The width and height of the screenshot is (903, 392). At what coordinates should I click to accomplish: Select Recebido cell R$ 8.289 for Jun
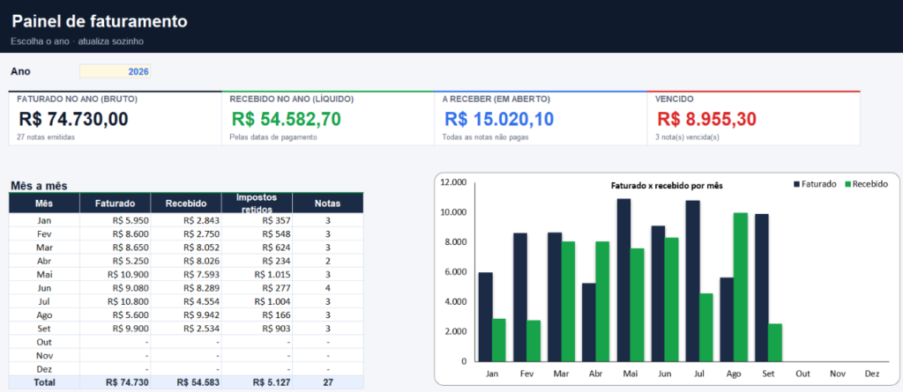(186, 288)
